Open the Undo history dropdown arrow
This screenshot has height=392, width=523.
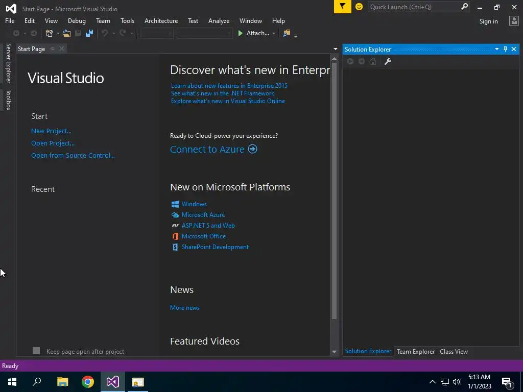[113, 33]
